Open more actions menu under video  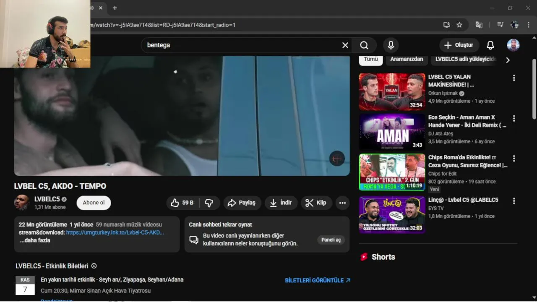[x=342, y=203]
